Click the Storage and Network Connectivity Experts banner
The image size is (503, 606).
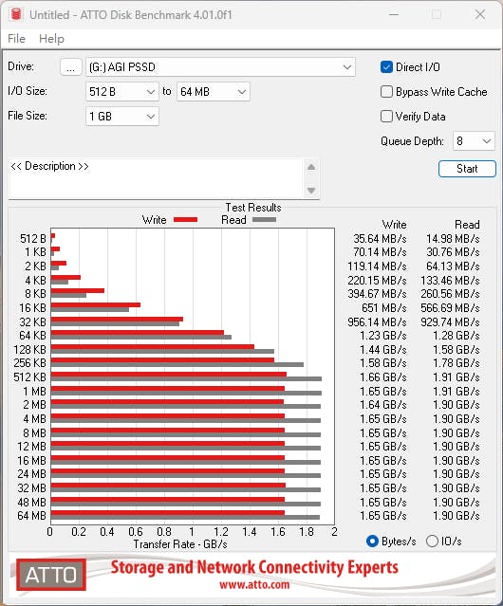coord(254,567)
